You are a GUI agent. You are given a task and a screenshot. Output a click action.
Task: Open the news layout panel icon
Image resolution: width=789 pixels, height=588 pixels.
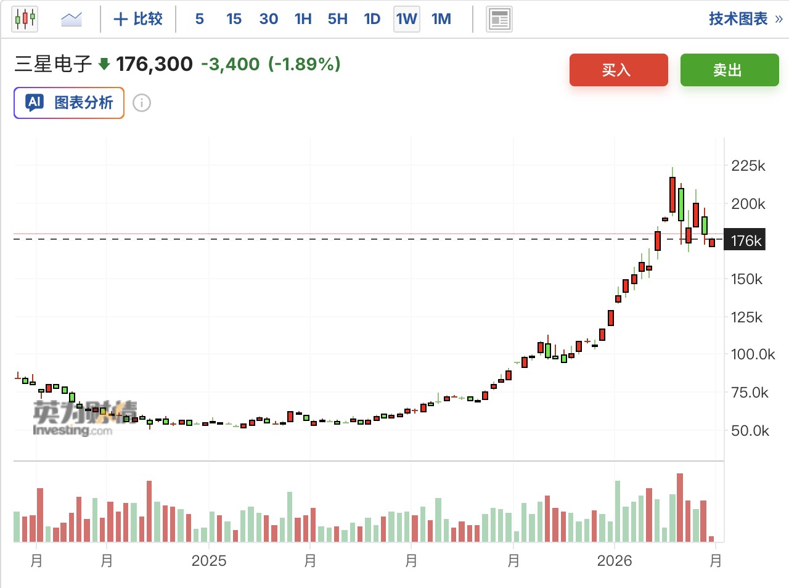(499, 19)
